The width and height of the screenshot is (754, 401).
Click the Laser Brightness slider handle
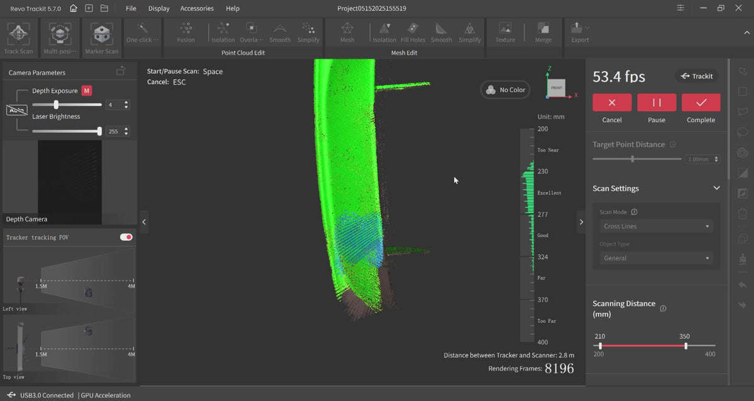coord(99,131)
